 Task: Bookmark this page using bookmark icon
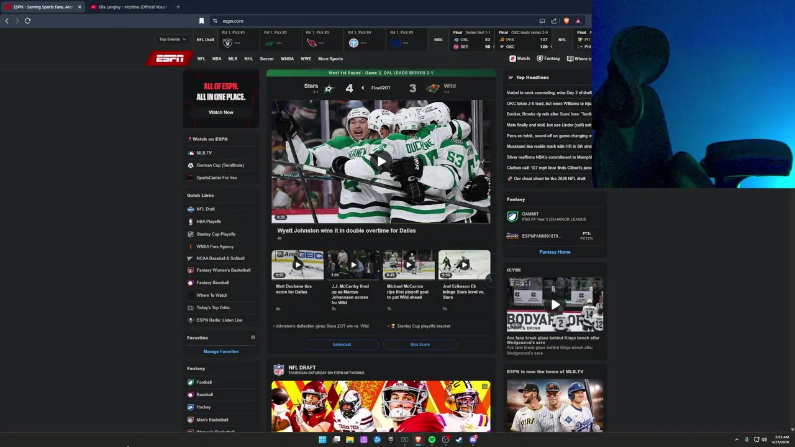201,20
